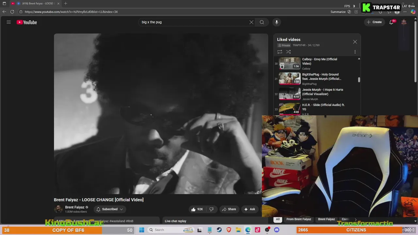Open YouTube notifications bell

click(x=391, y=22)
